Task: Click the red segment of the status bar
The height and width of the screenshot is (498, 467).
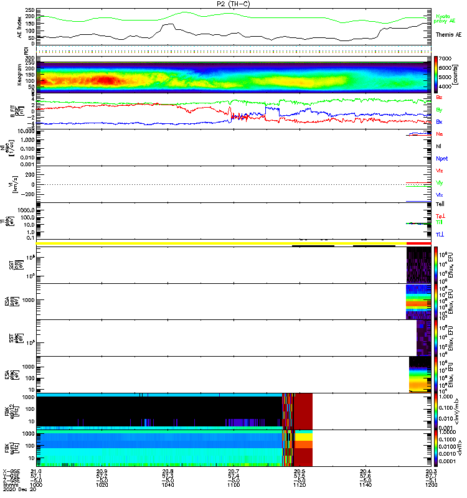Action: point(418,243)
